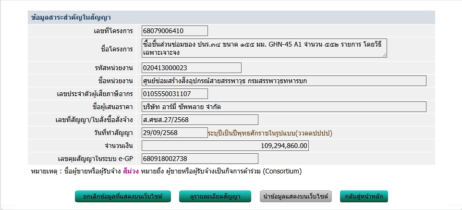Viewport: 462px width, 210px height.
Task: Focus the project name text area
Action: [264, 48]
